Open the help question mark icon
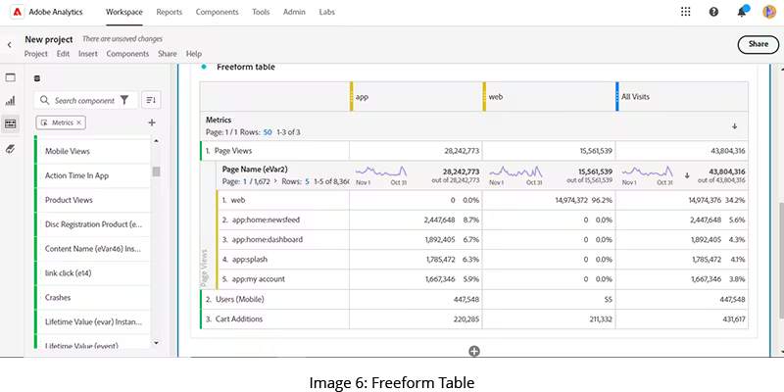Viewport: 784px width, 392px height. click(713, 12)
